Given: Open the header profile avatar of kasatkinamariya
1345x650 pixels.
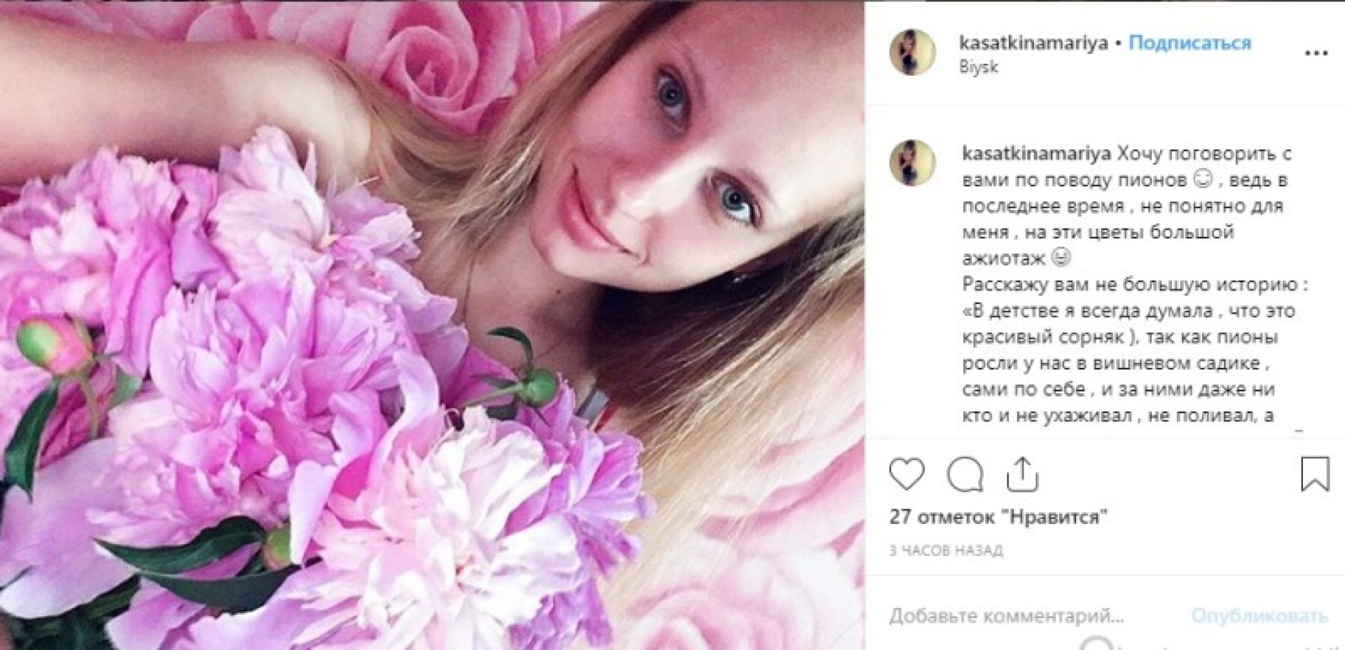Looking at the screenshot, I should 913,51.
